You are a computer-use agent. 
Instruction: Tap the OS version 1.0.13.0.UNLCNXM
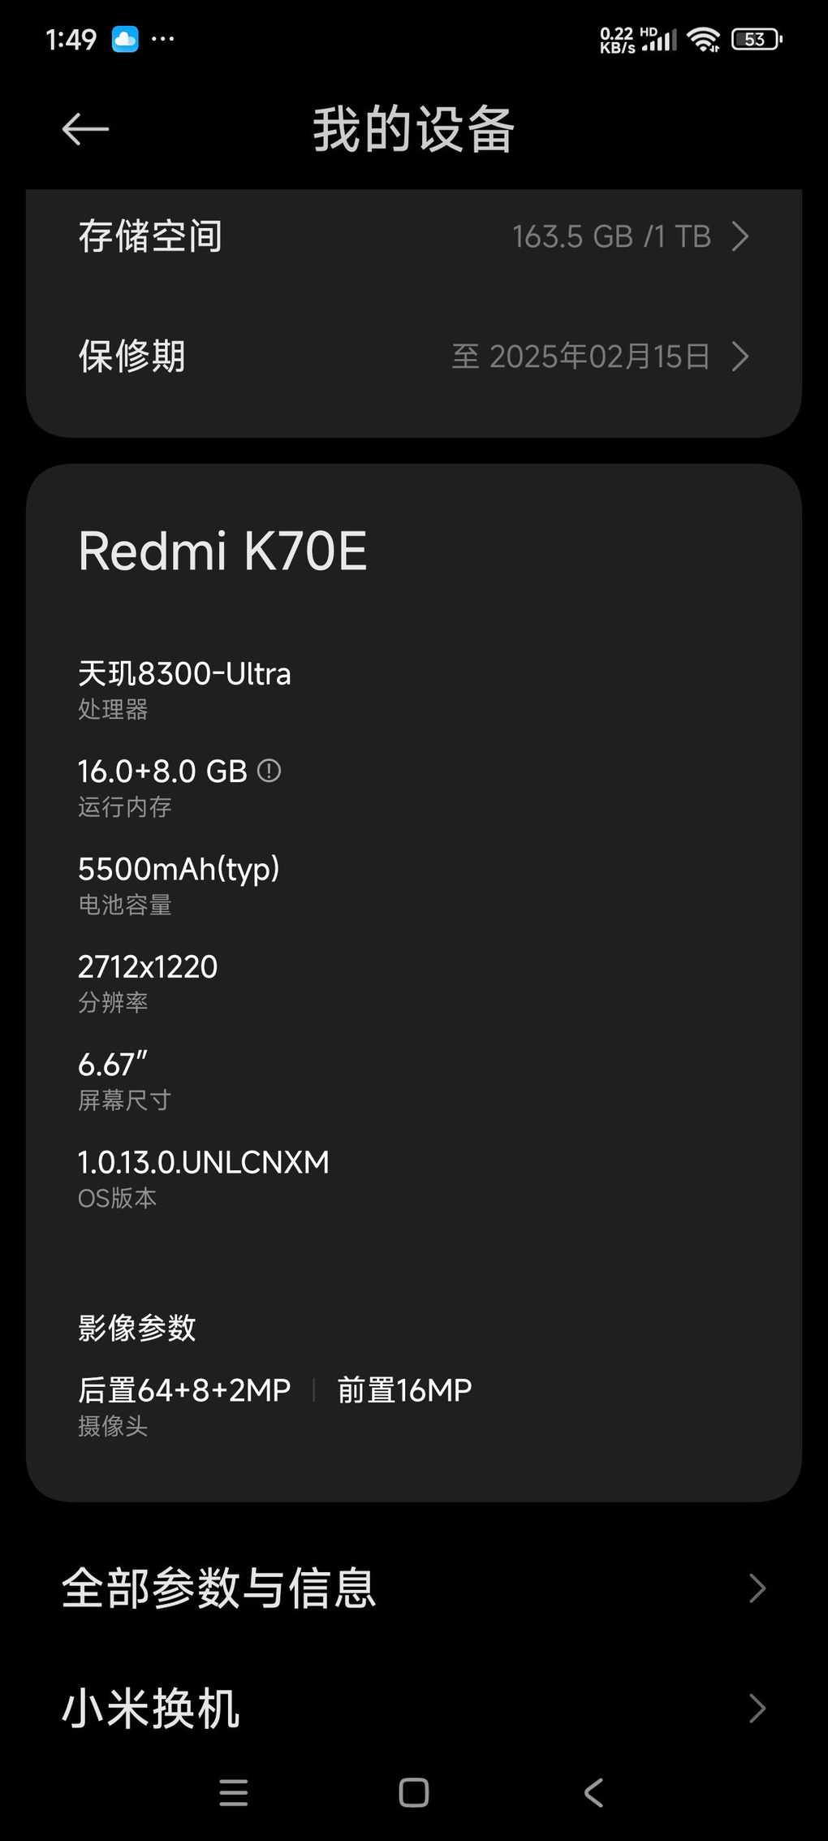click(x=204, y=1162)
